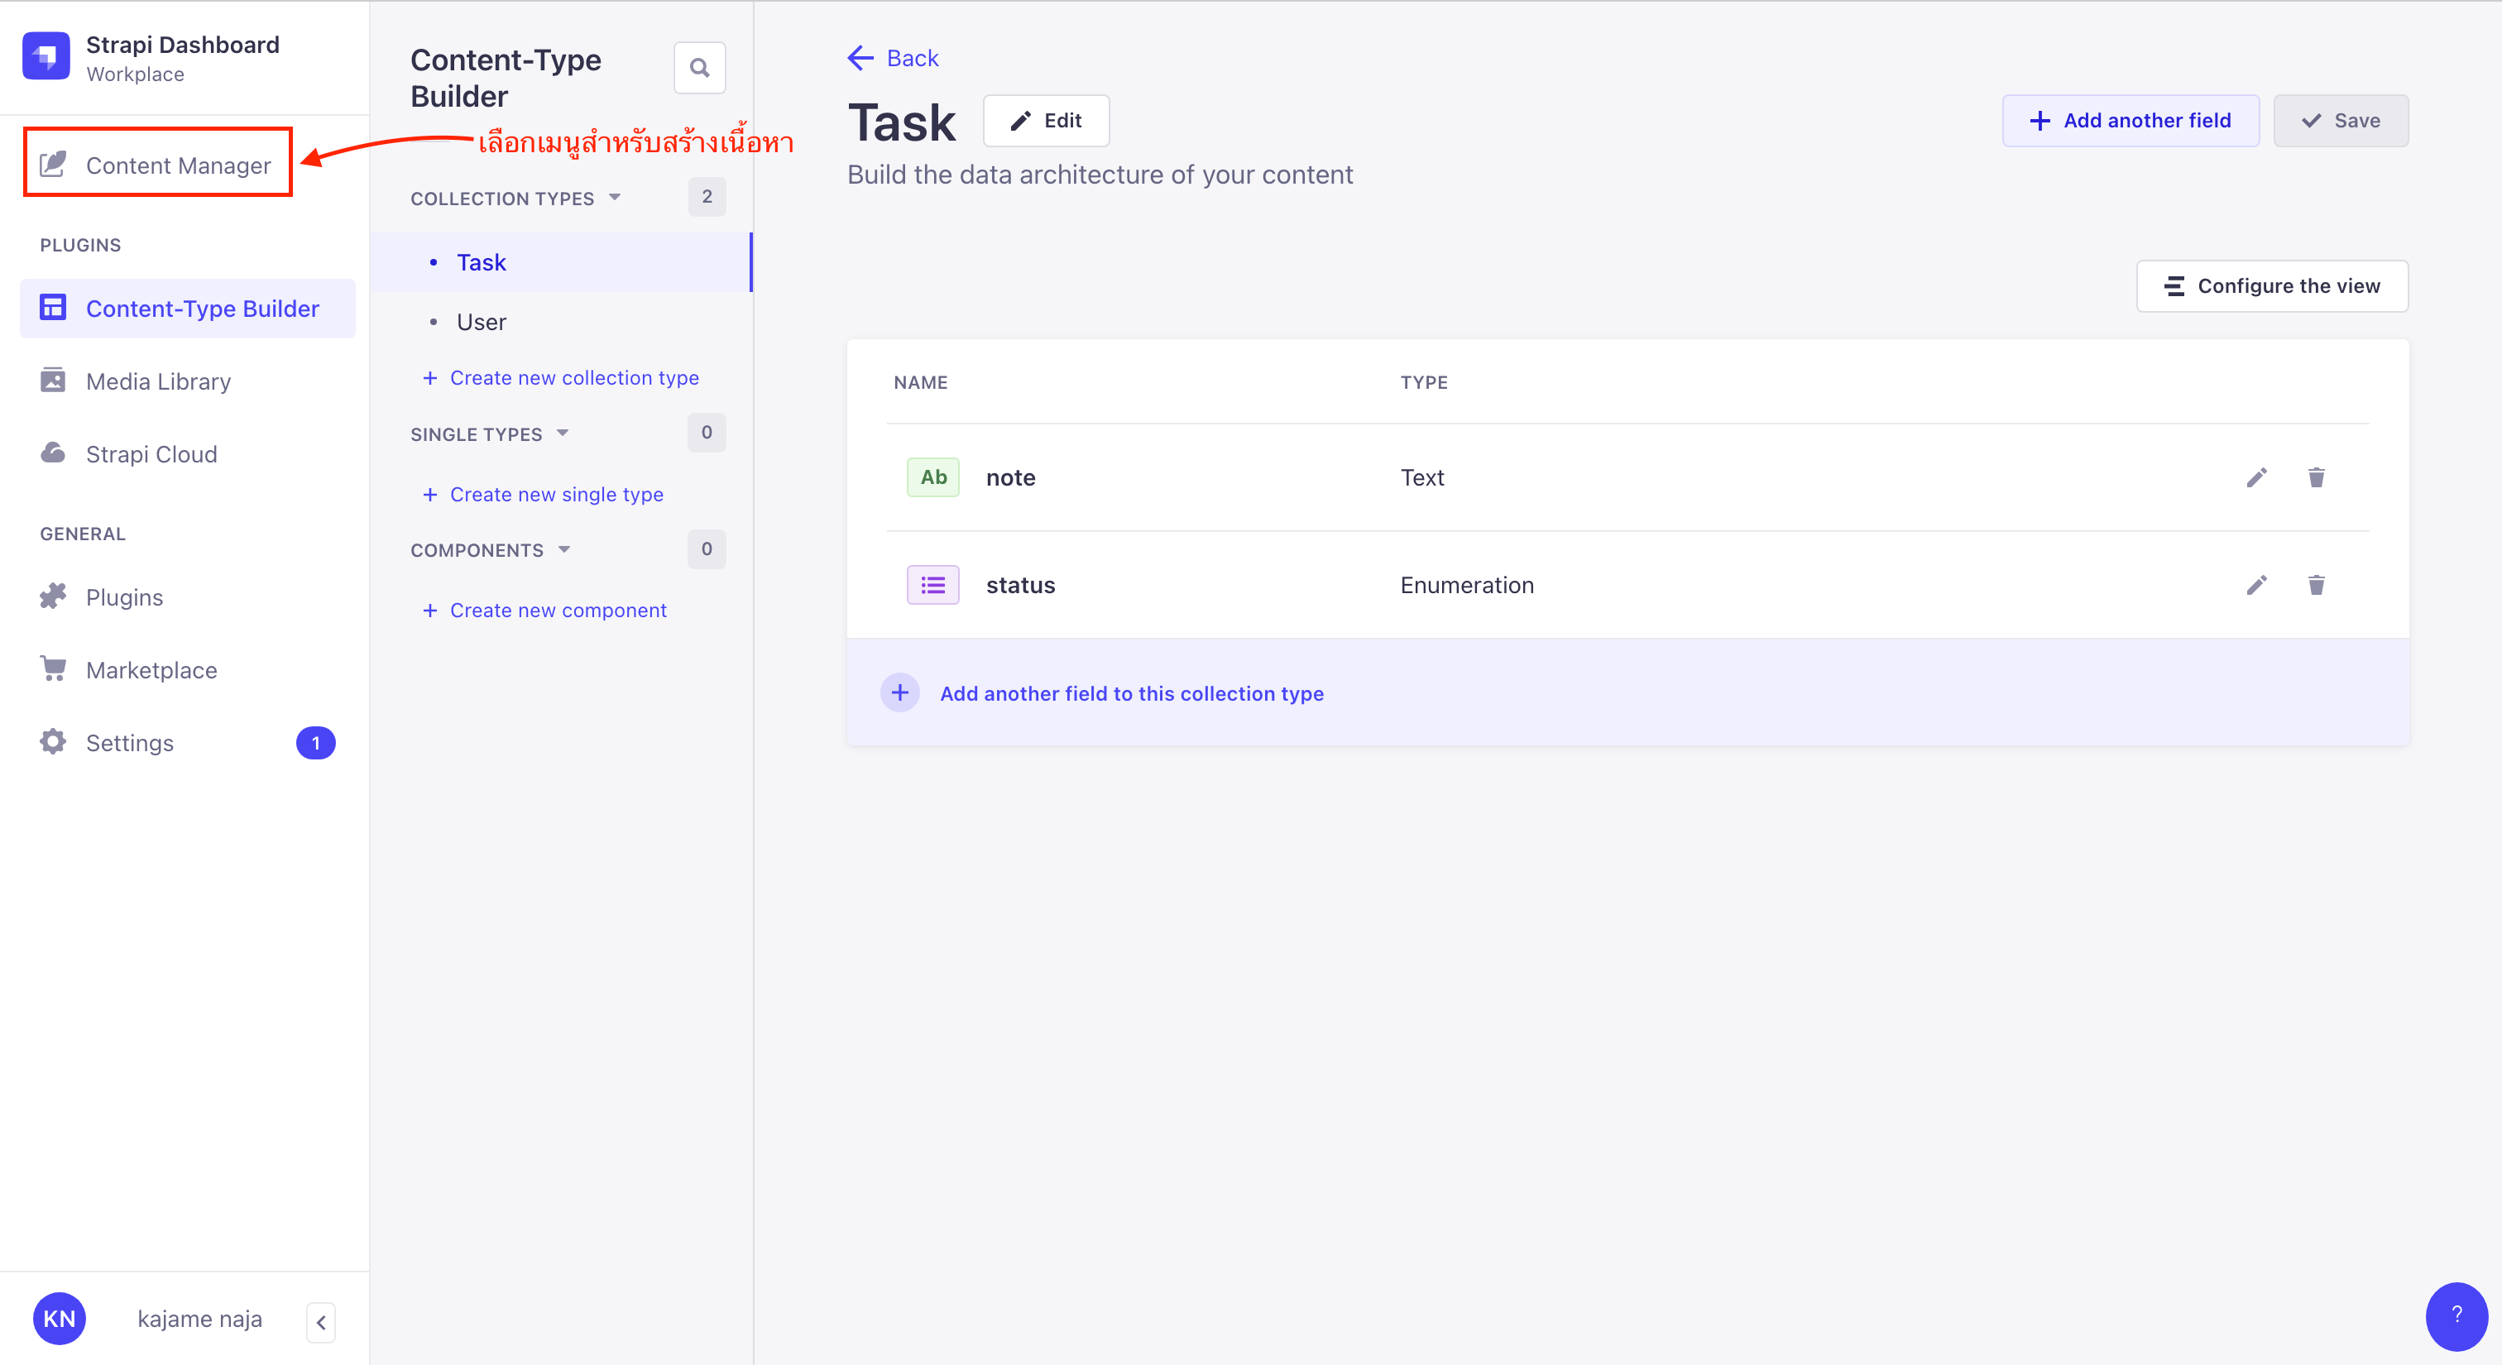
Task: Collapse the Single Types section
Action: pyautogui.click(x=490, y=434)
